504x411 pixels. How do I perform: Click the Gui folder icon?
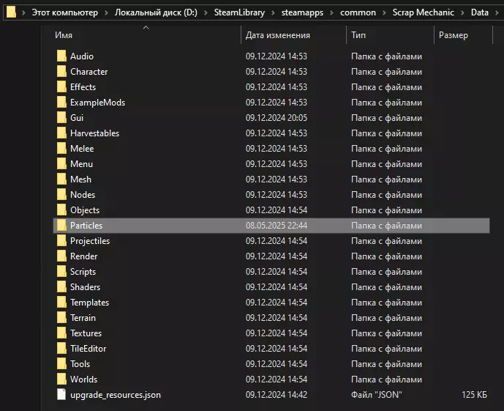coord(61,118)
